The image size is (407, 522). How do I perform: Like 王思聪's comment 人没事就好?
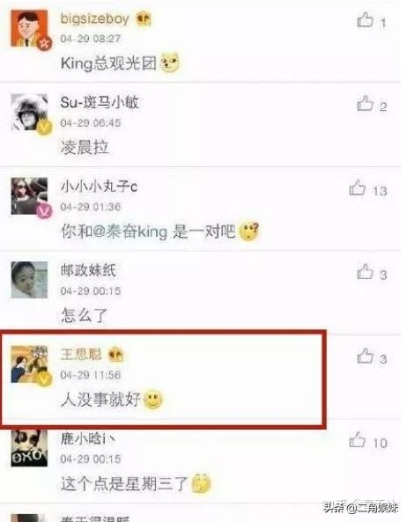pos(365,356)
